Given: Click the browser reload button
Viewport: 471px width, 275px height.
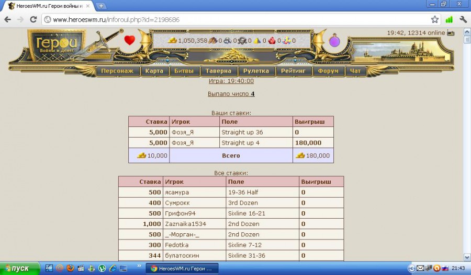Looking at the screenshot, I should click(x=33, y=19).
